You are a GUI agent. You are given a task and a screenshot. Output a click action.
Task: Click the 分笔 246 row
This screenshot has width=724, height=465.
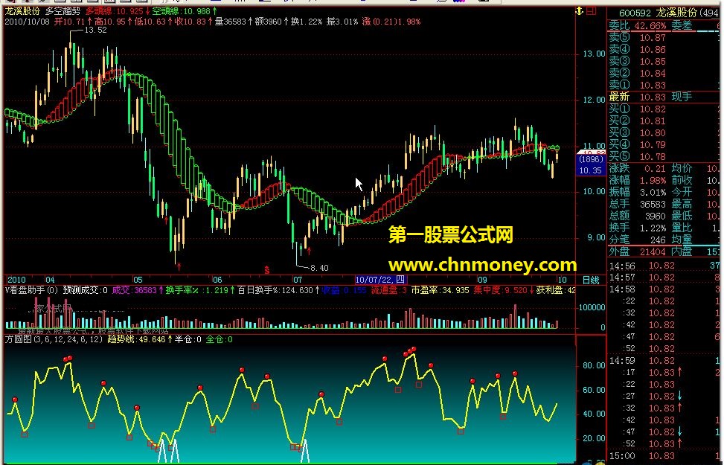(637, 240)
